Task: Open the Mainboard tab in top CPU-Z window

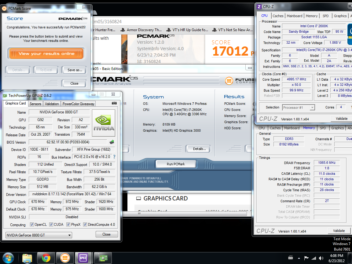Action: 295,16
